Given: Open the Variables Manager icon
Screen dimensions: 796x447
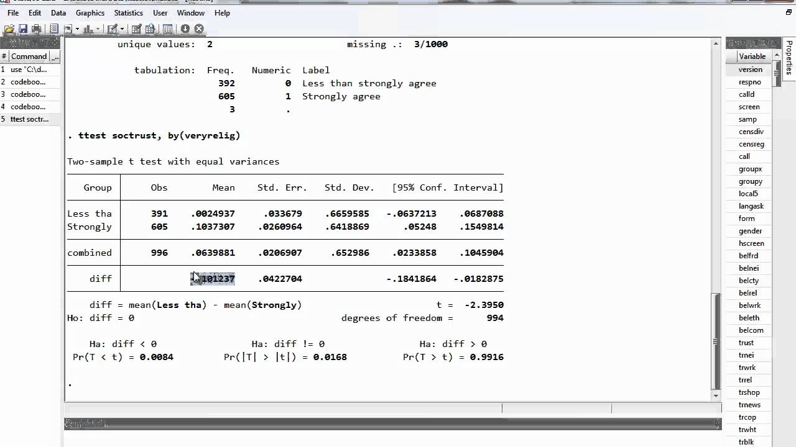Looking at the screenshot, I should (x=167, y=29).
